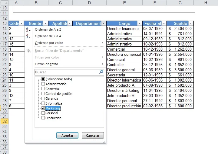Viewport: 218px width, 154px height.
Task: Open the Nombre column filter dropdown
Action: (45, 23)
